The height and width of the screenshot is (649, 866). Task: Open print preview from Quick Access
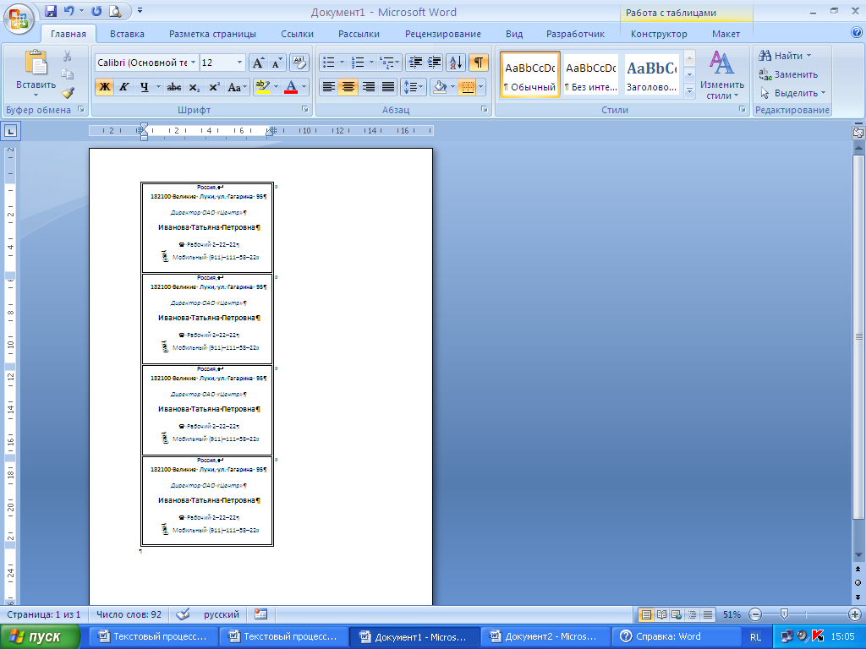tap(115, 11)
